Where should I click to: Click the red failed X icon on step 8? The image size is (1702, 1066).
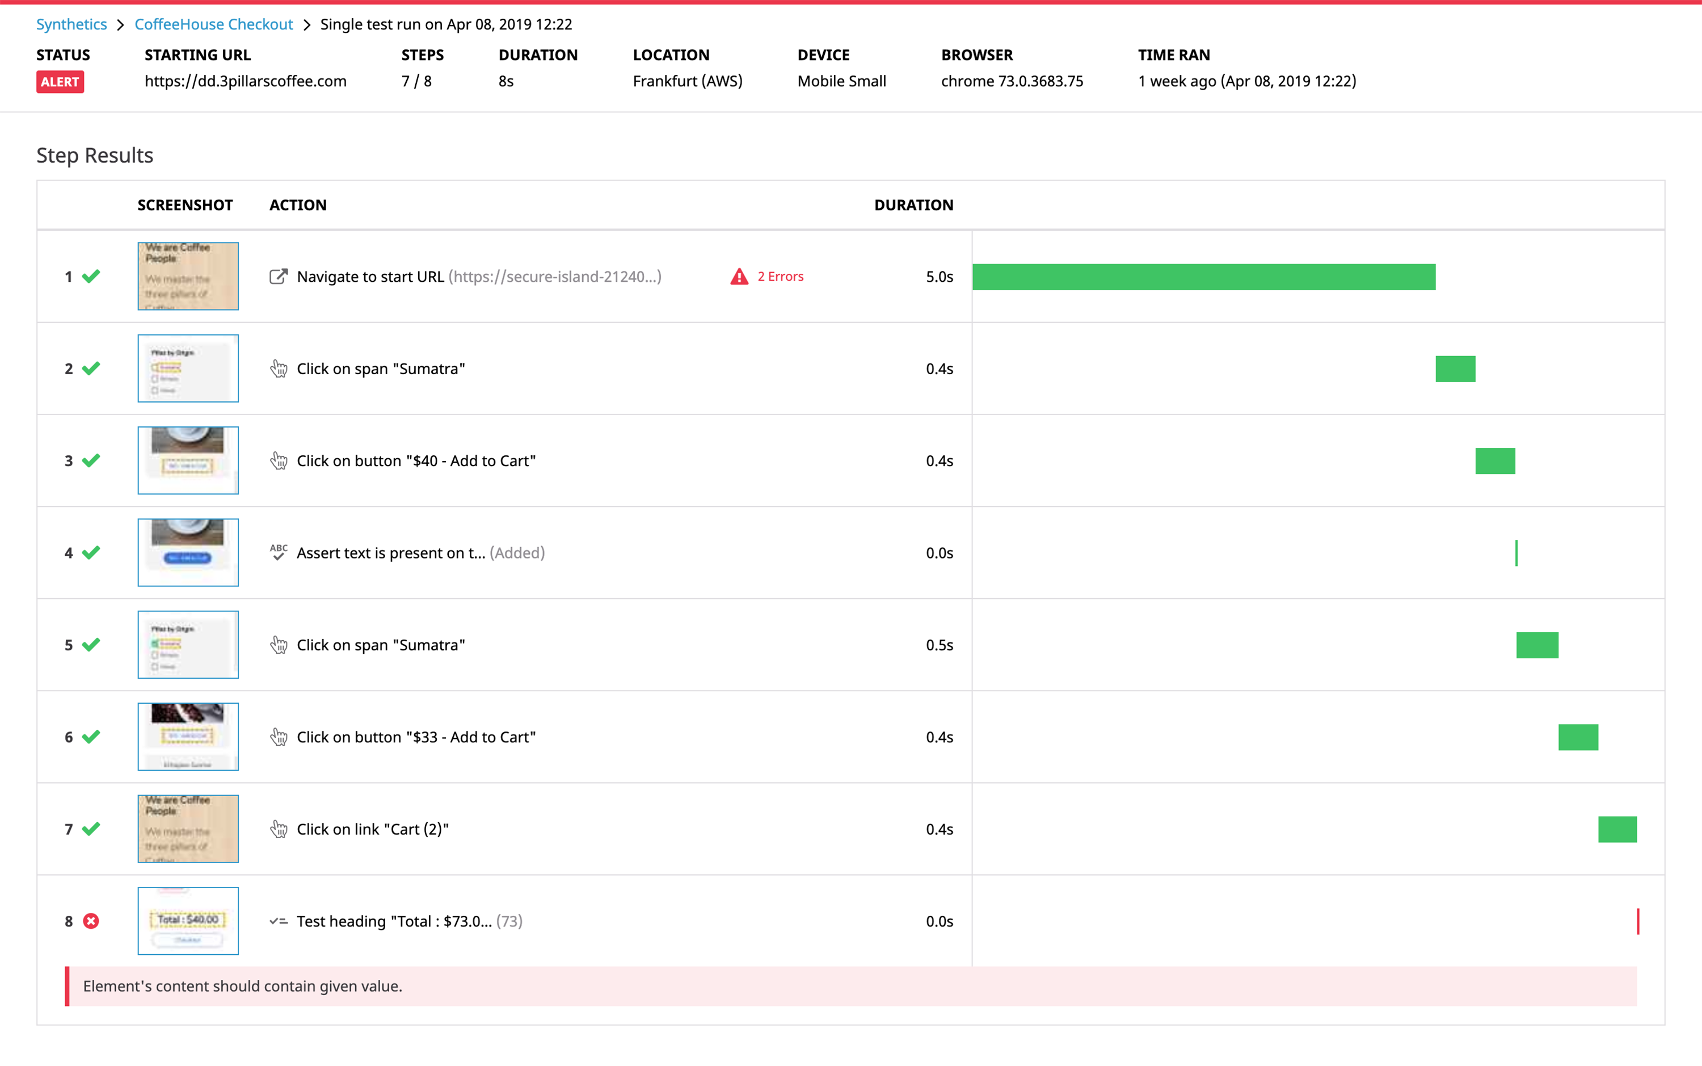tap(91, 921)
